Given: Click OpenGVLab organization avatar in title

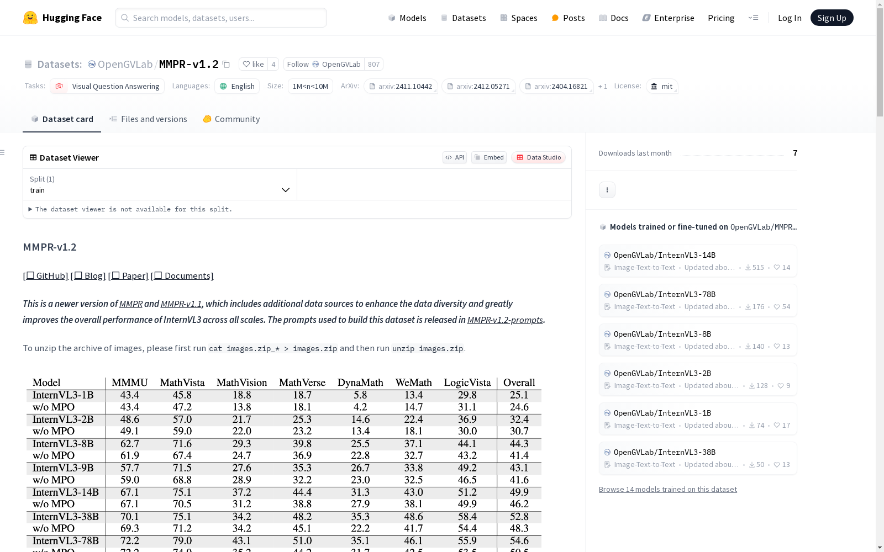Looking at the screenshot, I should [x=92, y=64].
